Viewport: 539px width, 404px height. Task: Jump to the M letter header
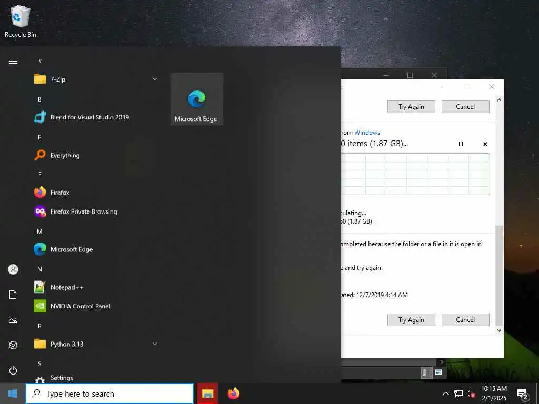click(39, 231)
